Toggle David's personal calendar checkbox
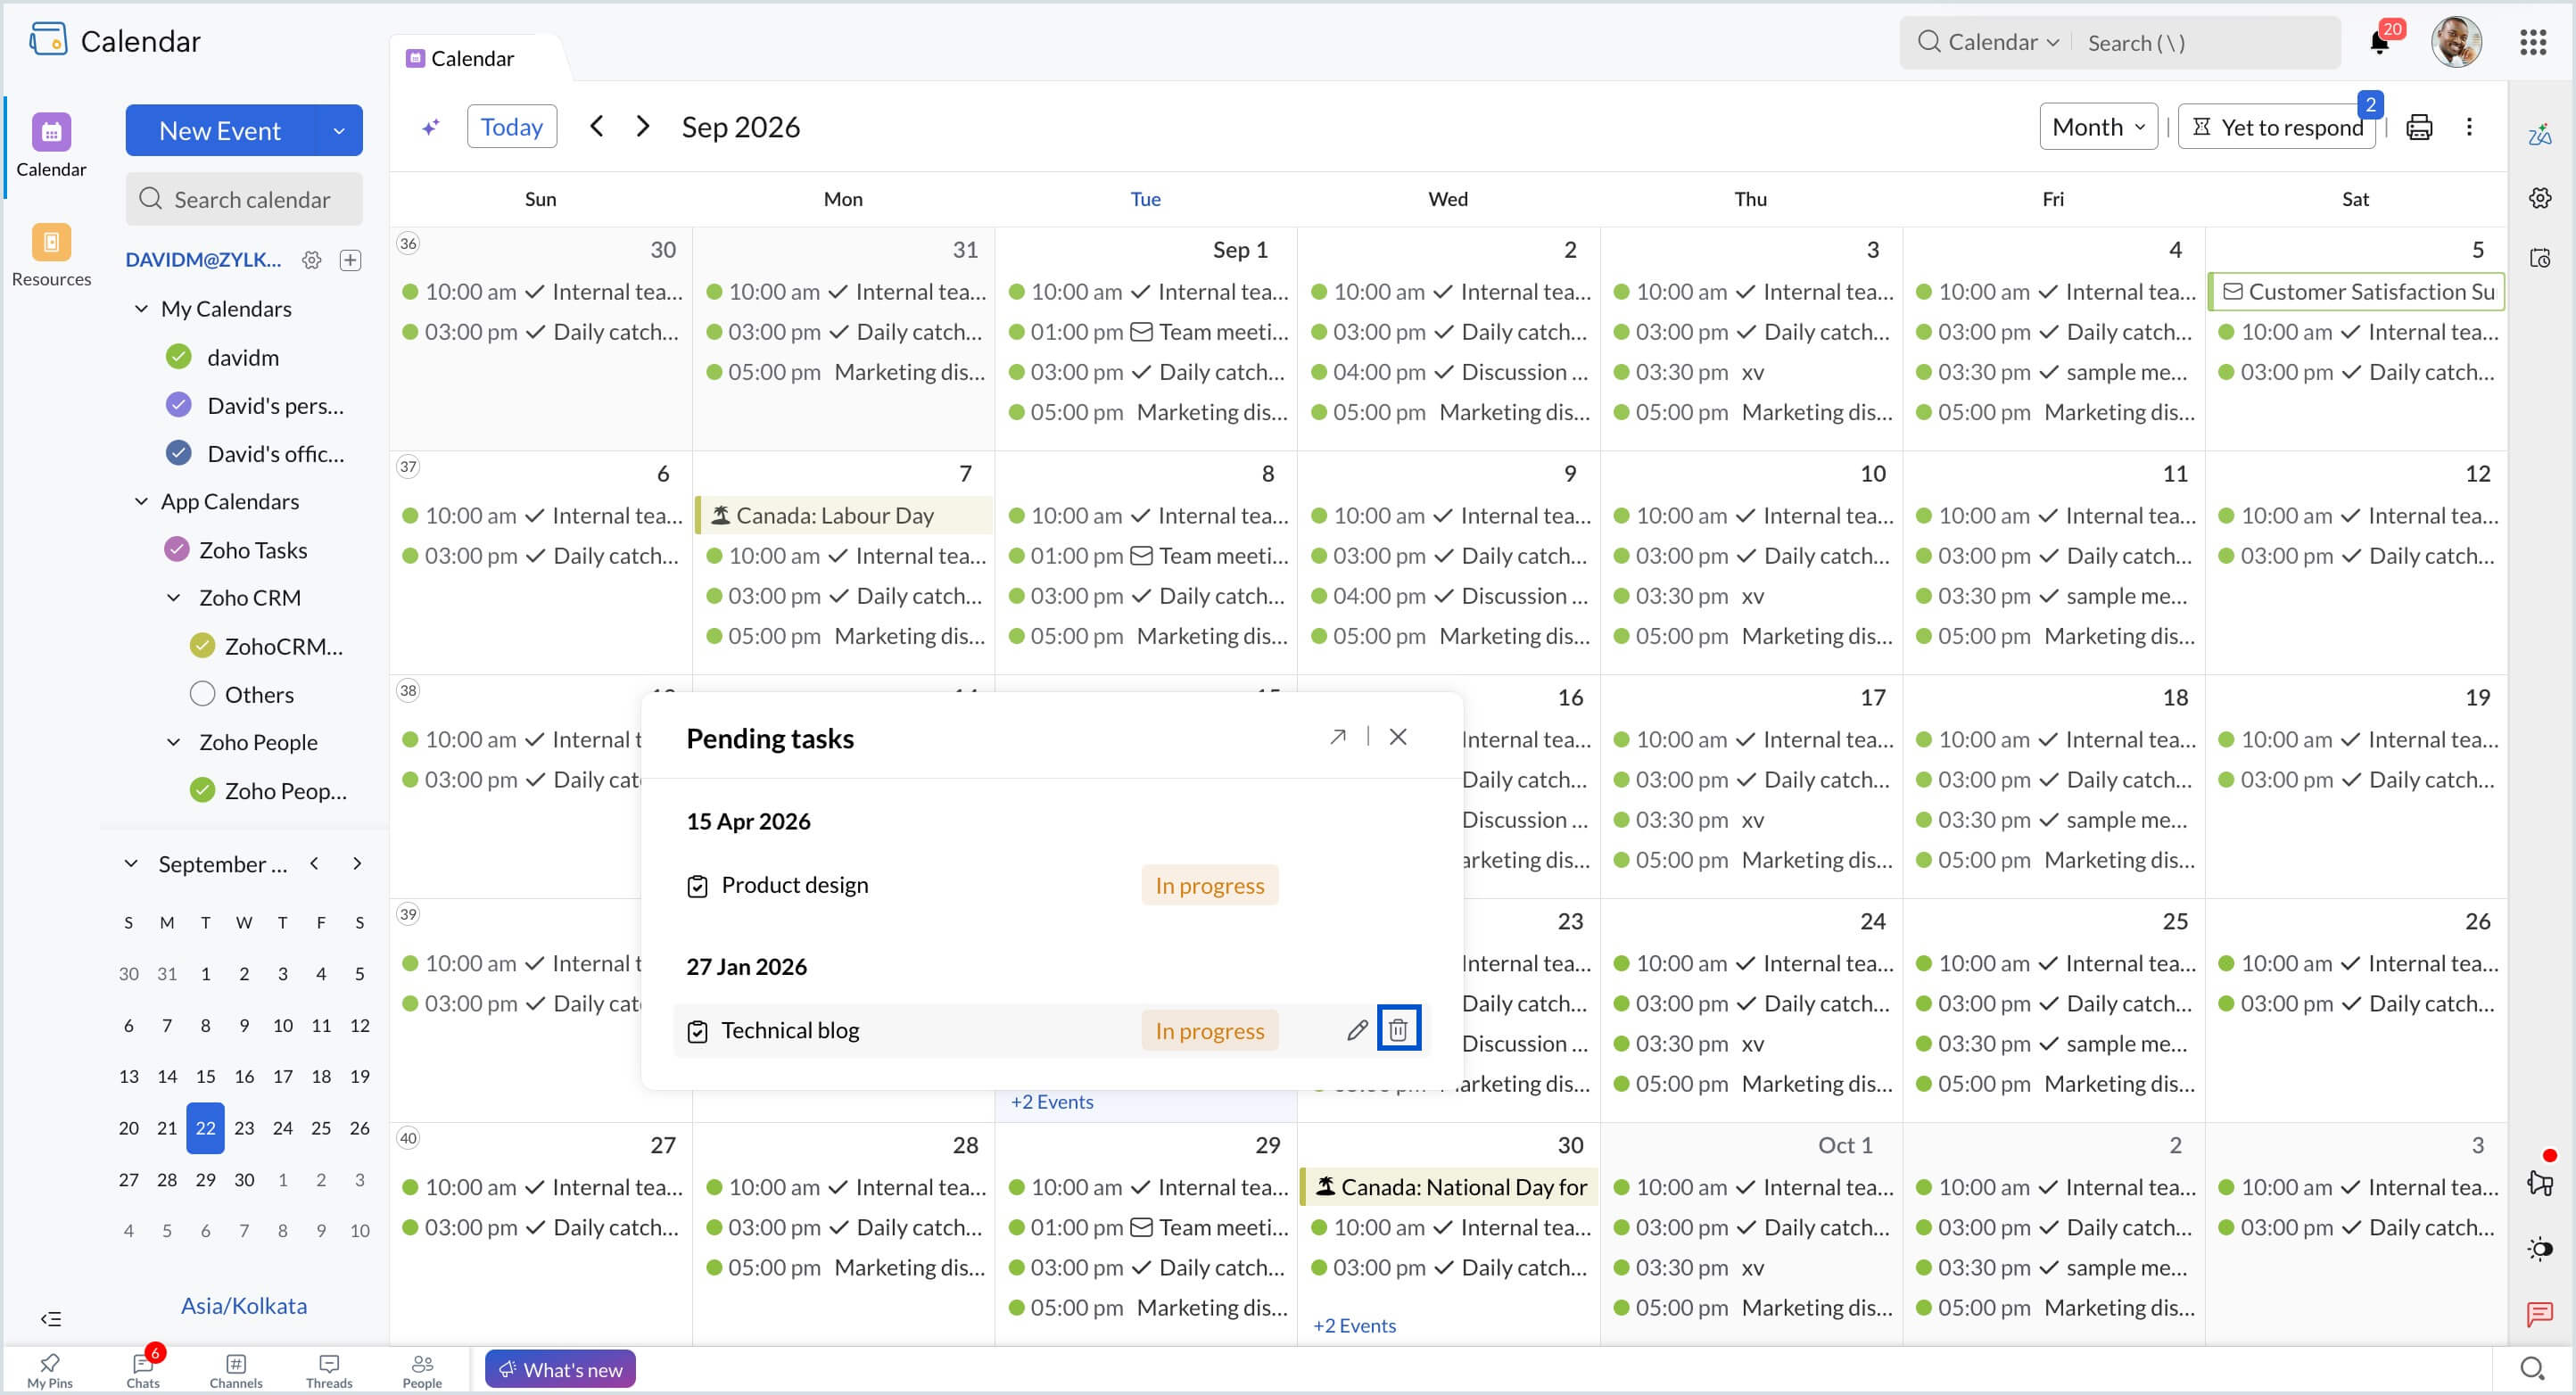The height and width of the screenshot is (1395, 2576). 178,405
